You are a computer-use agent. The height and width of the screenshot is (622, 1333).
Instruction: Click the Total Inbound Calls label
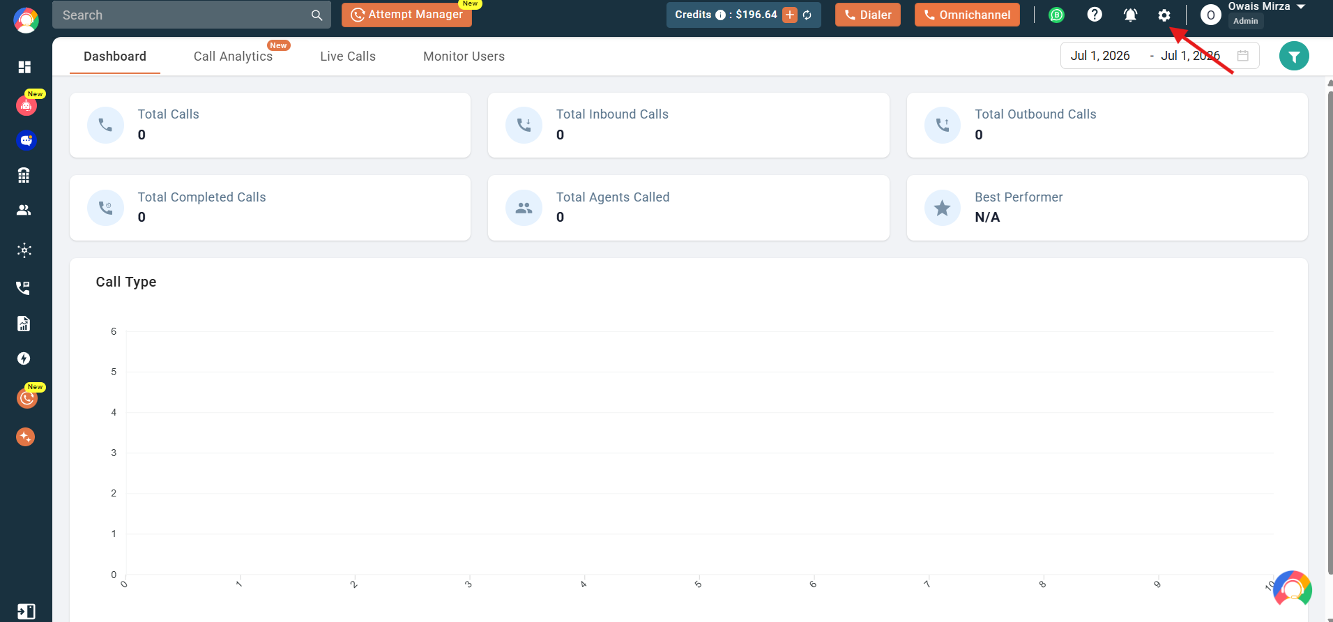tap(612, 114)
